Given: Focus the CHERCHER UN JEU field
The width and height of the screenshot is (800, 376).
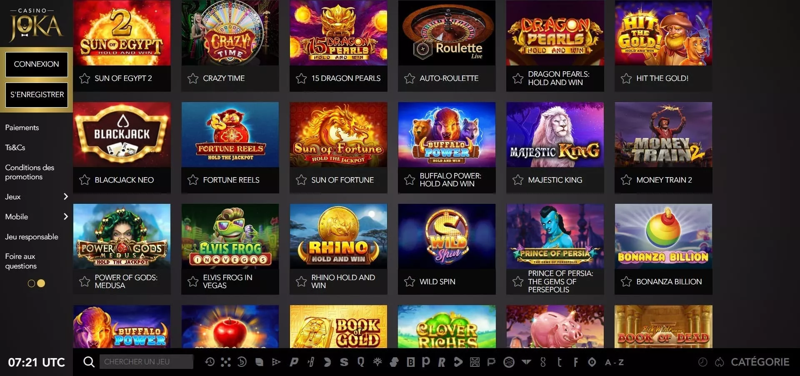Looking at the screenshot, I should tap(146, 362).
